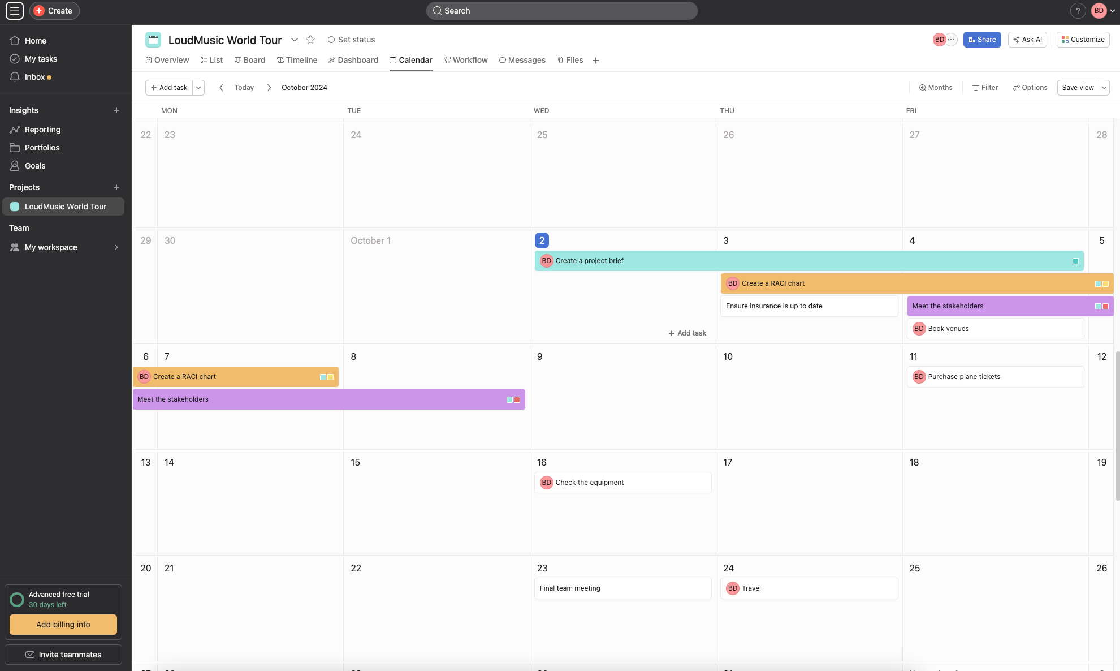This screenshot has height=671, width=1120.
Task: Click Save view button
Action: point(1078,88)
